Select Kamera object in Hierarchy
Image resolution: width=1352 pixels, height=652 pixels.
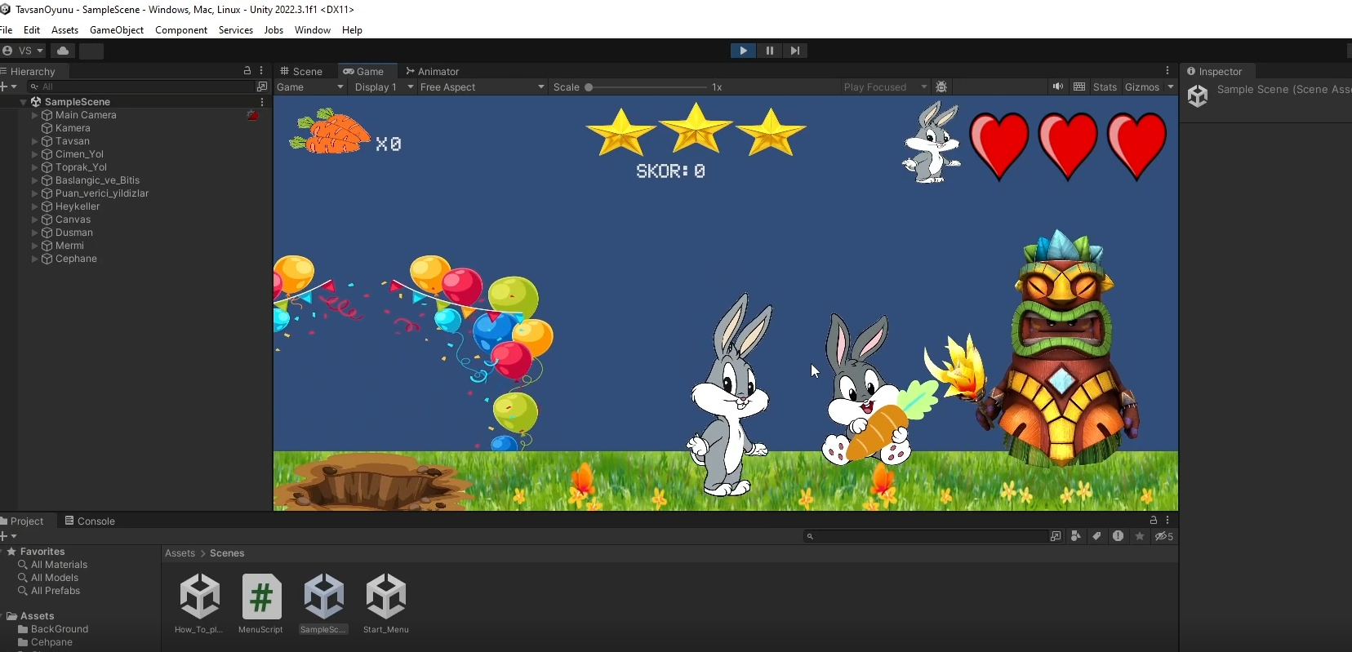[73, 128]
